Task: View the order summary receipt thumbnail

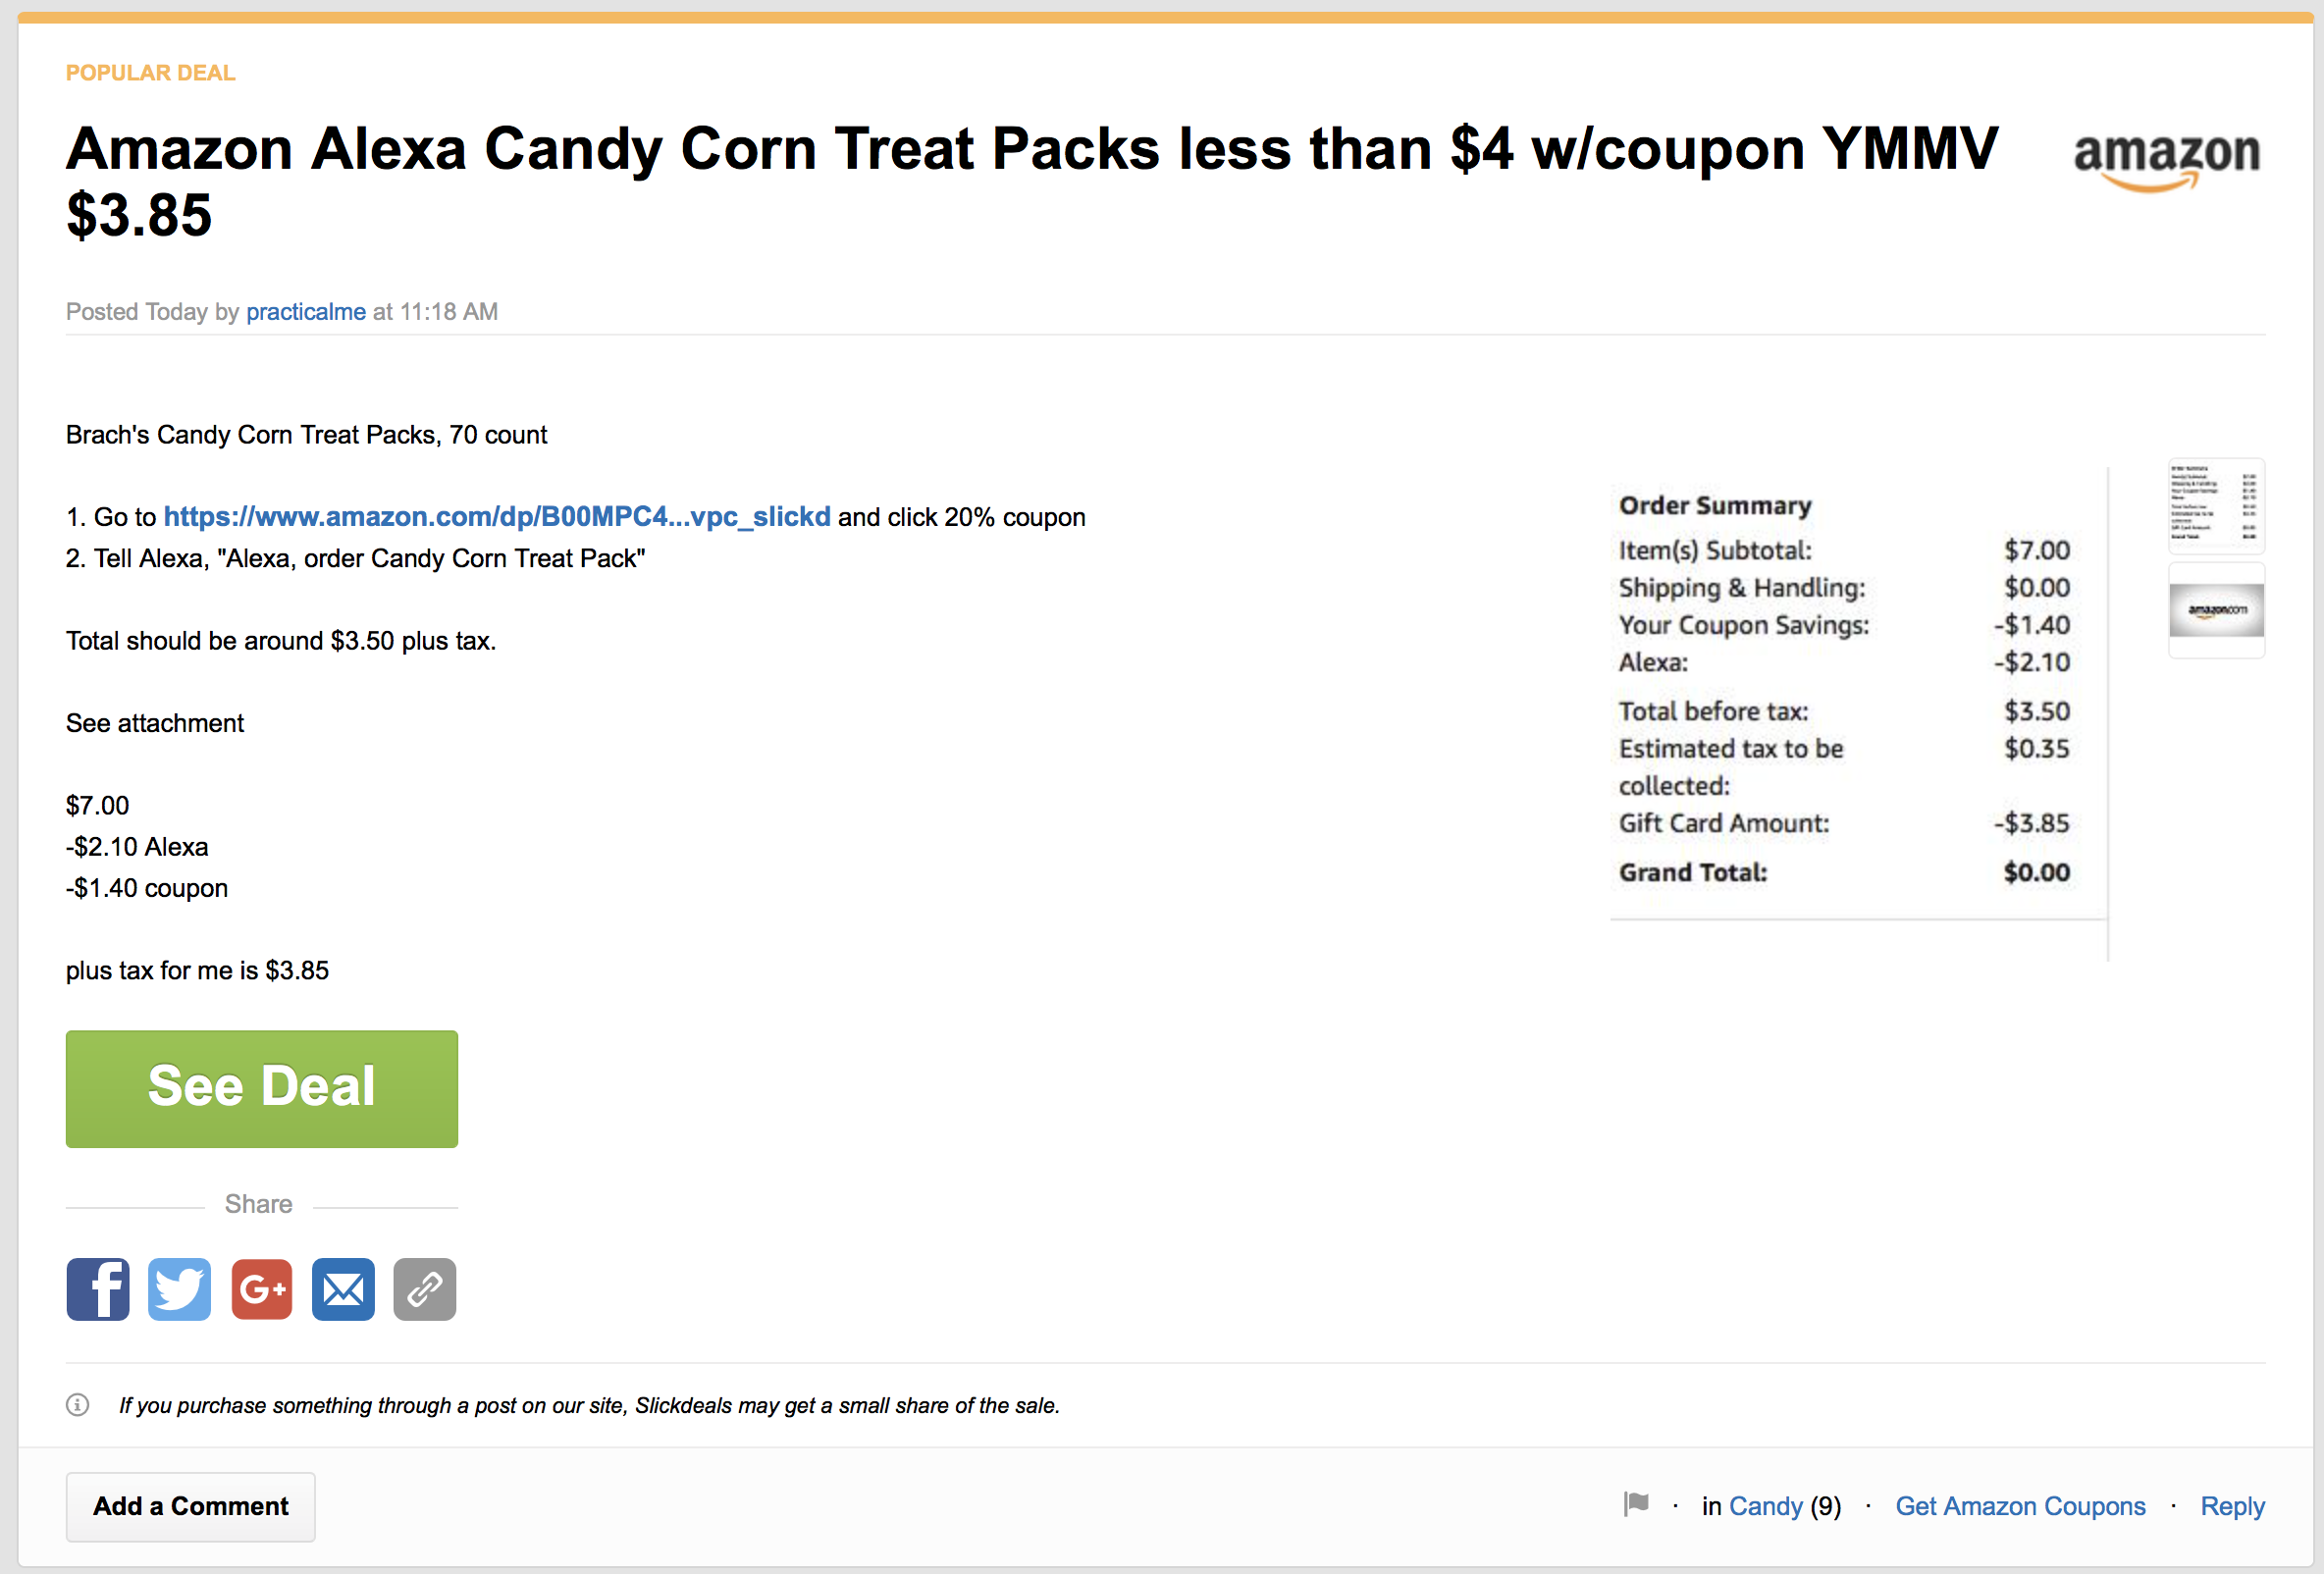Action: point(2216,506)
